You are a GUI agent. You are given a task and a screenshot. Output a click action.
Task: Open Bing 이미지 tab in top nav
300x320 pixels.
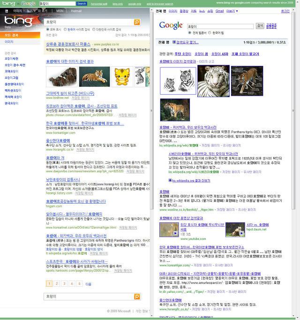tap(17, 11)
